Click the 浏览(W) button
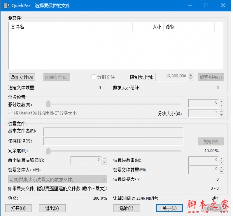 (211, 141)
